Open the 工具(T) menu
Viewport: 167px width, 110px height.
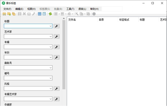tap(70, 9)
